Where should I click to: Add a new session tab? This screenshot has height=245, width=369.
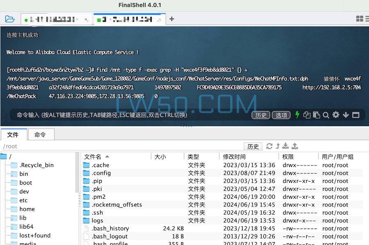172,19
